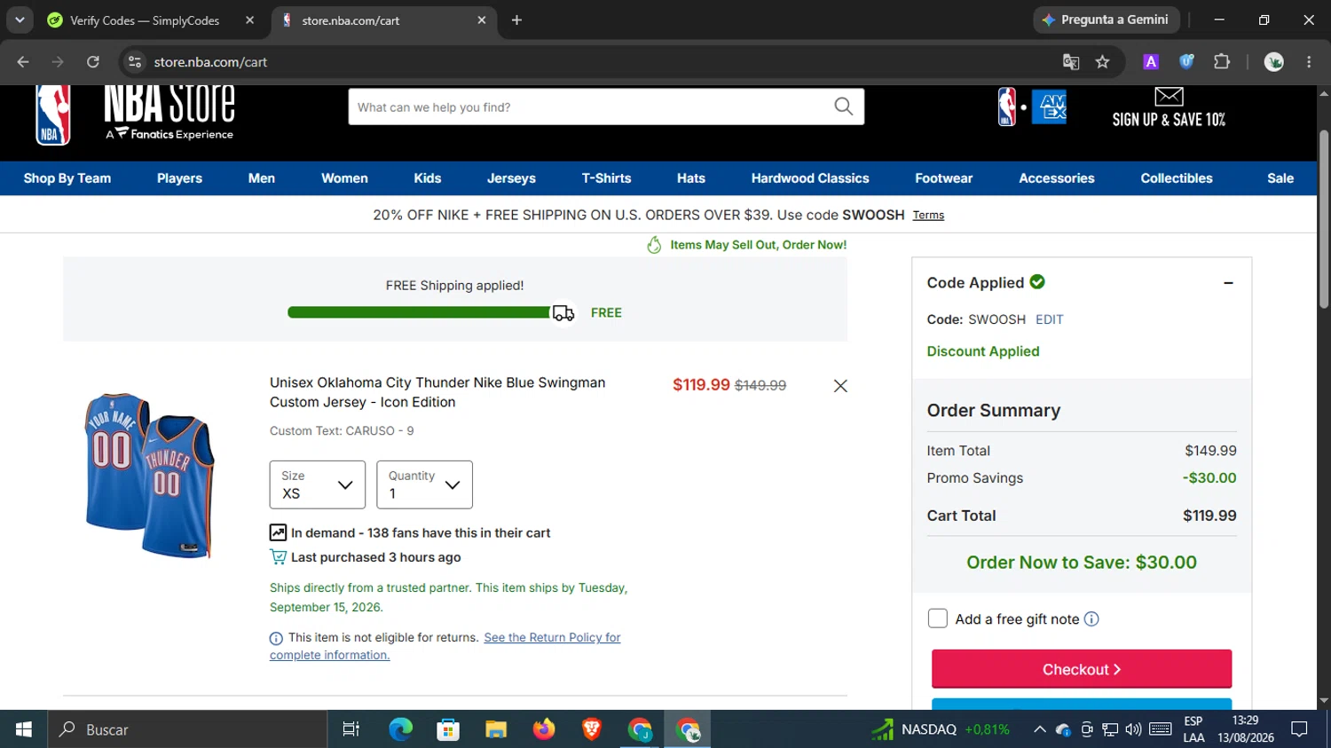Click the Pregunta a Gemini button
Screen dimensions: 1331x748
click(x=1107, y=20)
